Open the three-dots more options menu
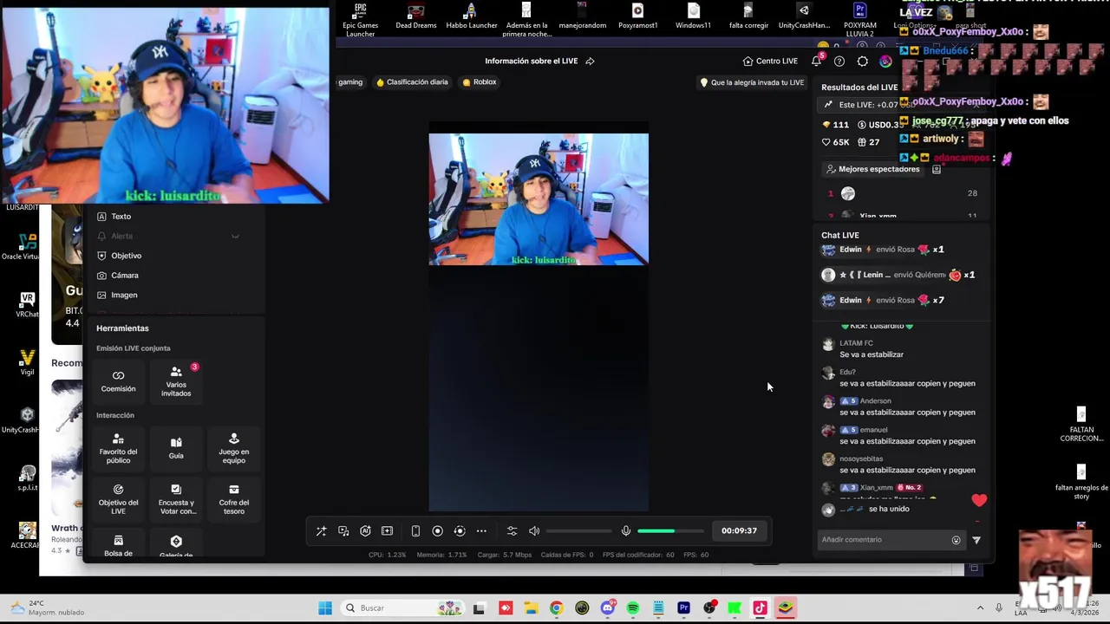This screenshot has height=624, width=1110. tap(481, 531)
